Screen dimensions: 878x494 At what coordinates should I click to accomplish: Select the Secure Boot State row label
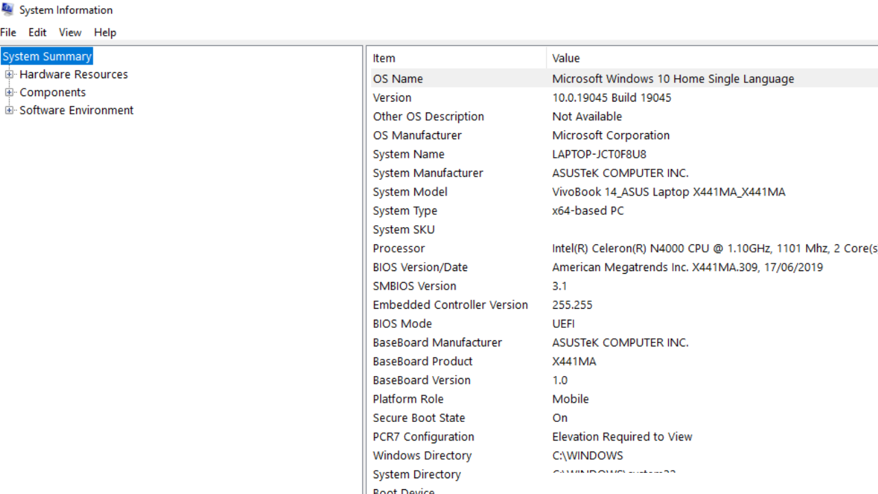click(419, 418)
